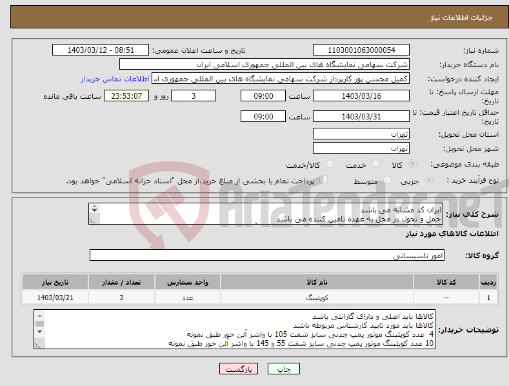This screenshot has height=386, width=509.
Task: Click the price validity time 09:00 field
Action: [263, 116]
